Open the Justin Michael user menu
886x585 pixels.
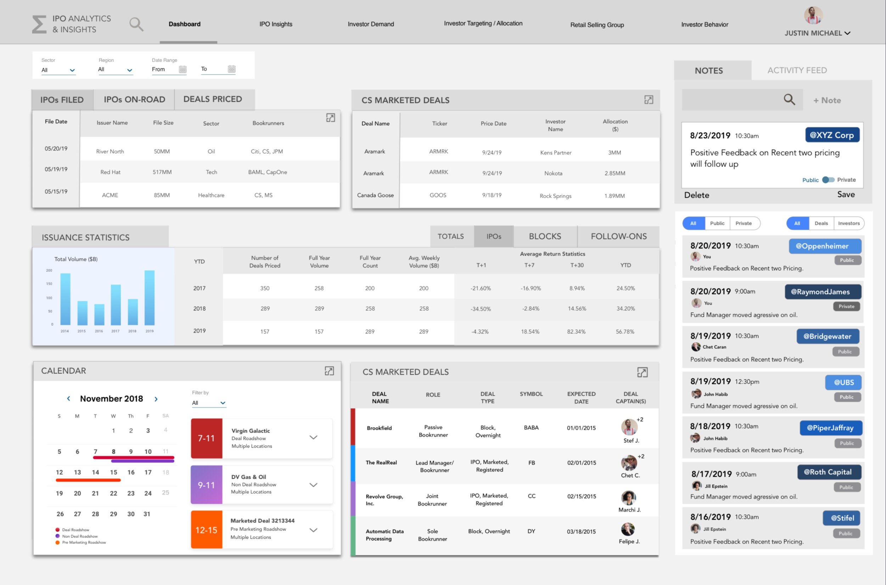coord(817,33)
